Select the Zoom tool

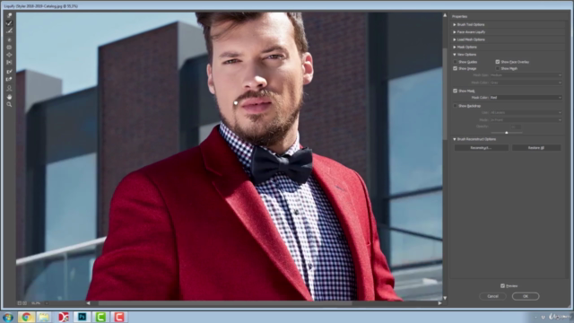[9, 105]
